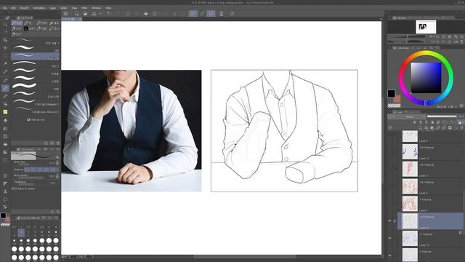Open the Edit menu
The image size is (465, 262).
click(13, 8)
